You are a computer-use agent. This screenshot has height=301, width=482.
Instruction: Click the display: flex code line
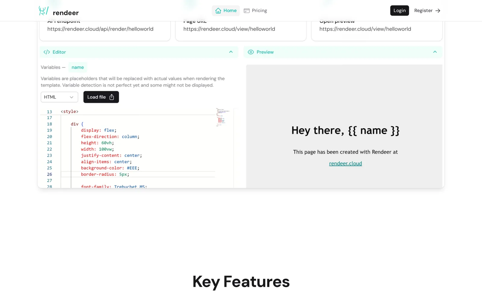point(99,130)
